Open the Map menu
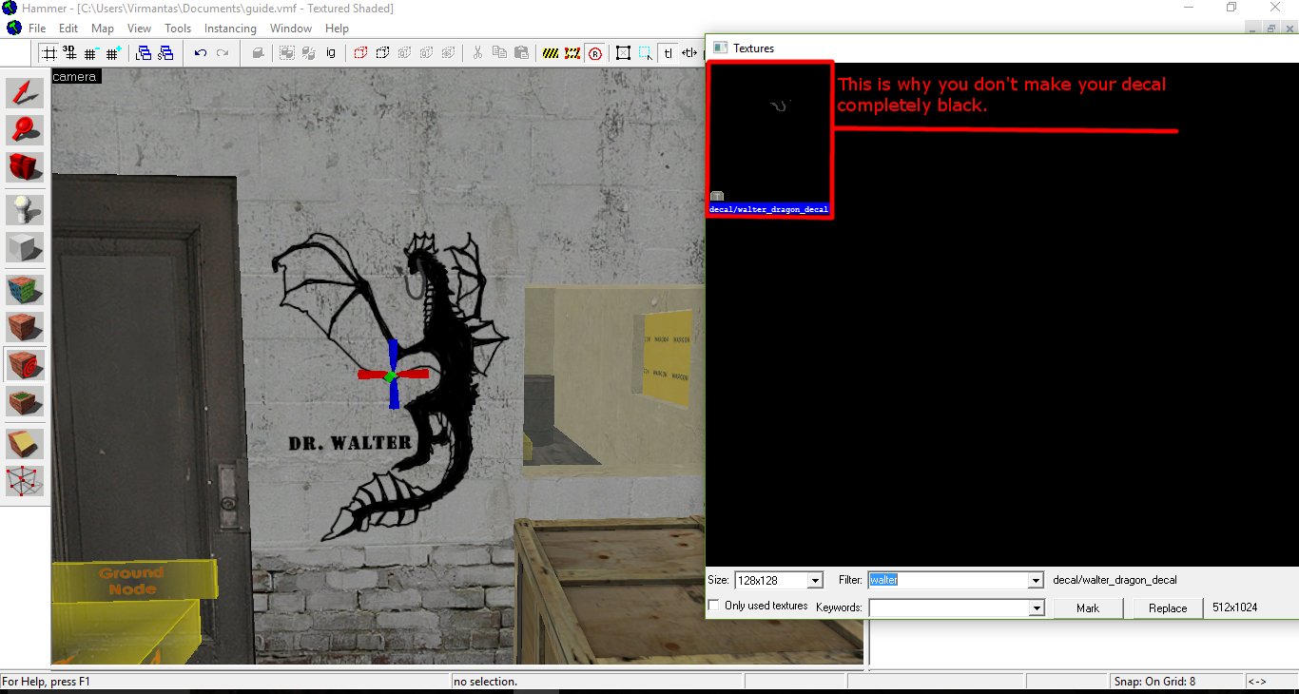The width and height of the screenshot is (1299, 694). pos(103,29)
